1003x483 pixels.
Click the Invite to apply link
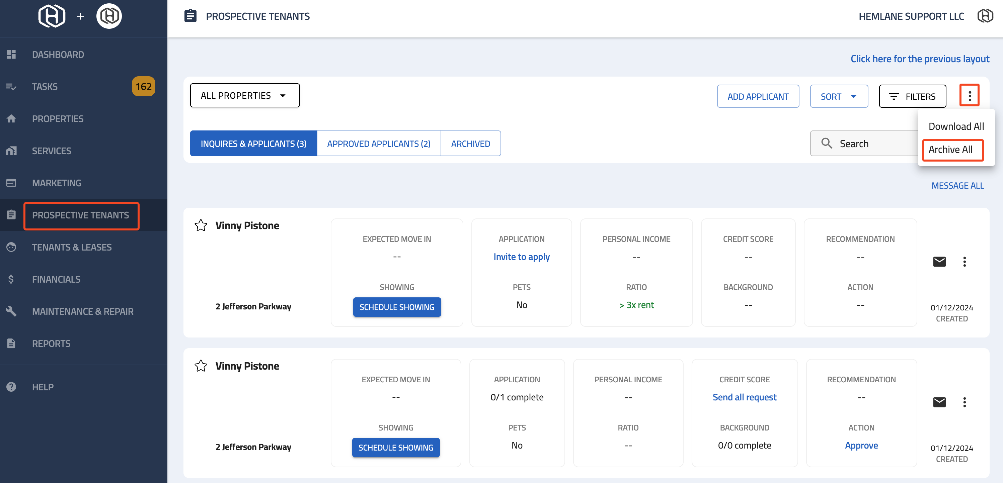[522, 257]
